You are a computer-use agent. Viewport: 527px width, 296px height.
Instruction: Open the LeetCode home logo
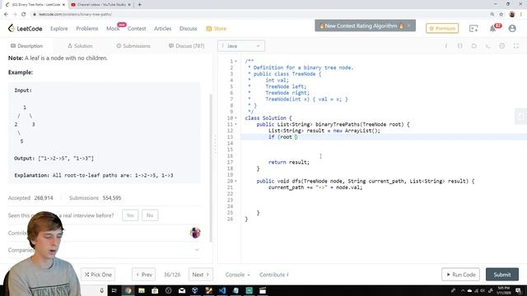coord(26,29)
